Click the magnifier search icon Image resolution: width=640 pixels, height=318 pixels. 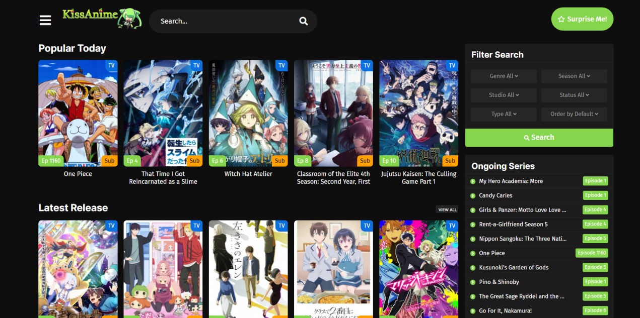pyautogui.click(x=303, y=21)
